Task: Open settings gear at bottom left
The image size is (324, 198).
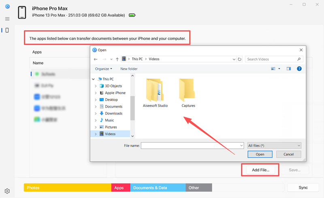Action: (7, 191)
